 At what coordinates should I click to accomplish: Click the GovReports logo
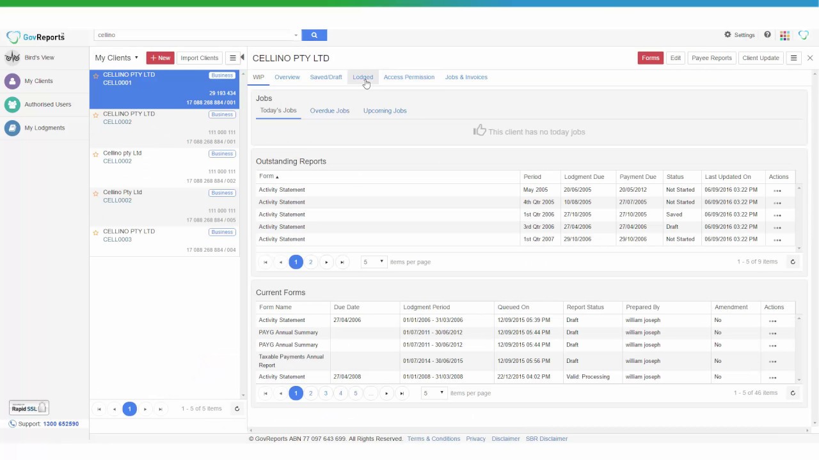[36, 37]
